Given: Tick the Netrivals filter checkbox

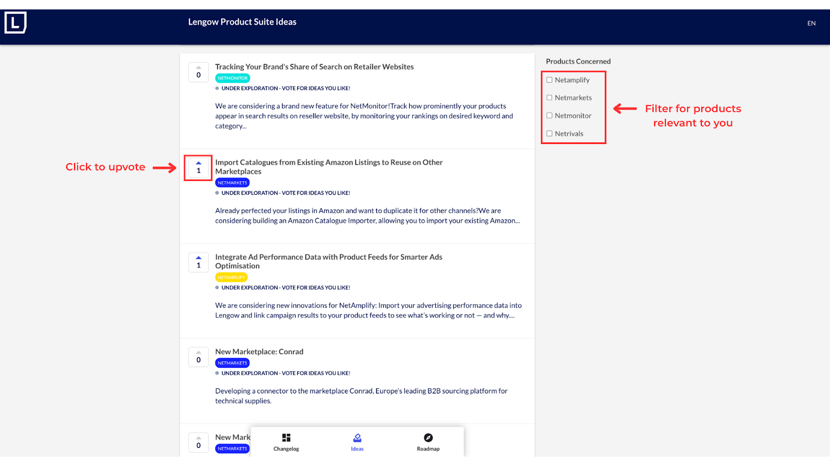Looking at the screenshot, I should 549,134.
